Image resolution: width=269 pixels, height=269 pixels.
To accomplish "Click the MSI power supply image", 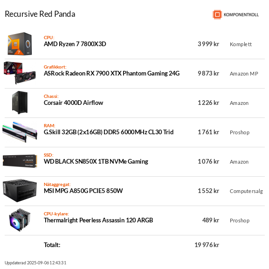I will 20,191.
